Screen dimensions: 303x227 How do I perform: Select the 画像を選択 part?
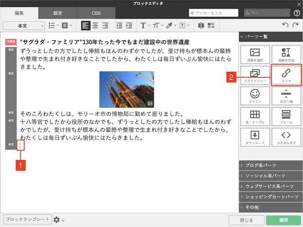tap(255, 54)
